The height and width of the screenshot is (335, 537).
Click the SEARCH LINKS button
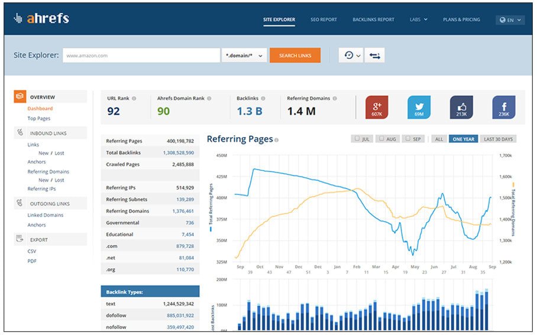pos(295,56)
